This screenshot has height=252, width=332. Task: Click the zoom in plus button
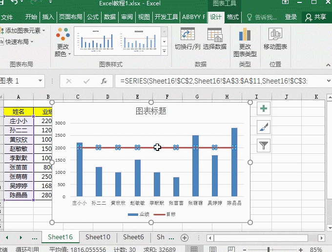301,250
